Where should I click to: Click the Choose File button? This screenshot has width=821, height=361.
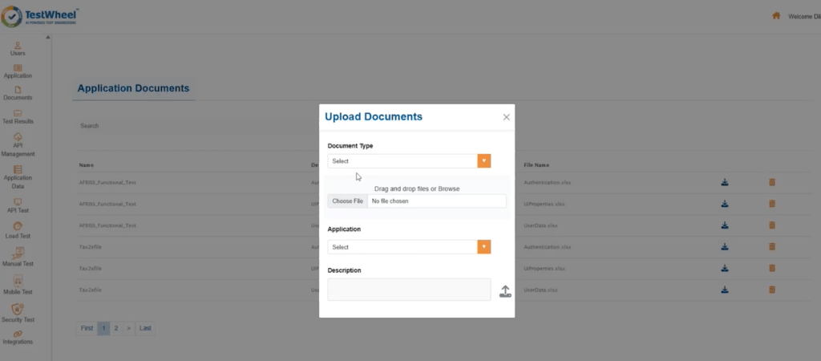(x=348, y=201)
